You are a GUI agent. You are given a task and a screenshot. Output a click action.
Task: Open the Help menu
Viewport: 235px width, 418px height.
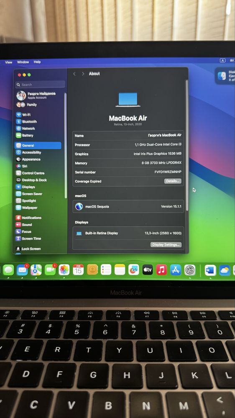(37, 62)
